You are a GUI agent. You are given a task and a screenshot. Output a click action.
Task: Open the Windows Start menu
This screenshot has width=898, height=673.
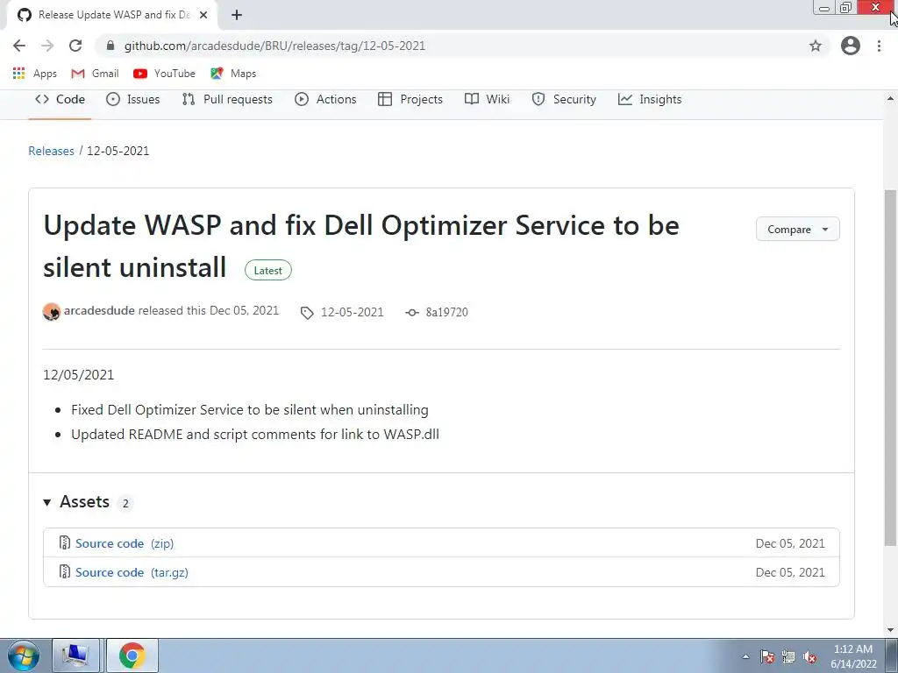24,655
